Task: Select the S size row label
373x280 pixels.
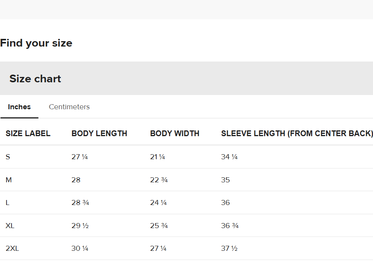Action: click(x=8, y=157)
